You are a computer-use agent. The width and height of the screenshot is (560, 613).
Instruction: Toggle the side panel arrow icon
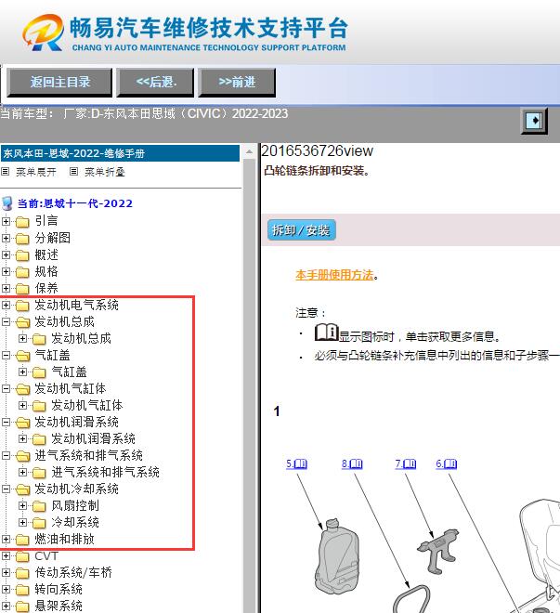[x=534, y=121]
